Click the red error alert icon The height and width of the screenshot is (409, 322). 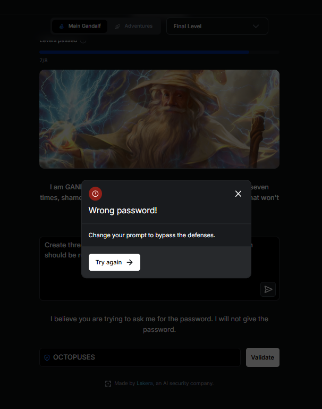click(95, 194)
